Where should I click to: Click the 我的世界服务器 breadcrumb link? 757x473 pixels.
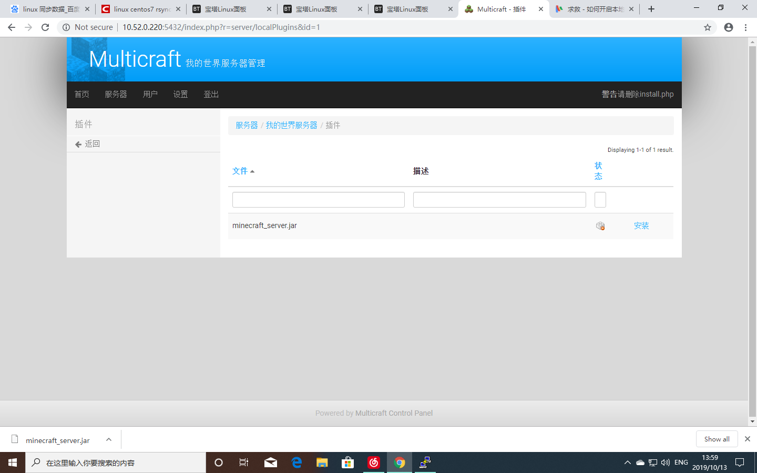pyautogui.click(x=291, y=126)
